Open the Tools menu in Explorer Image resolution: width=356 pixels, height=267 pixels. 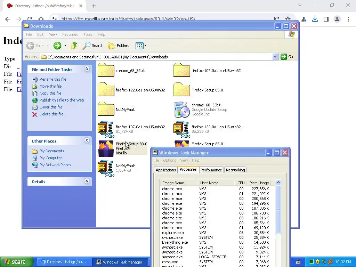click(x=88, y=34)
